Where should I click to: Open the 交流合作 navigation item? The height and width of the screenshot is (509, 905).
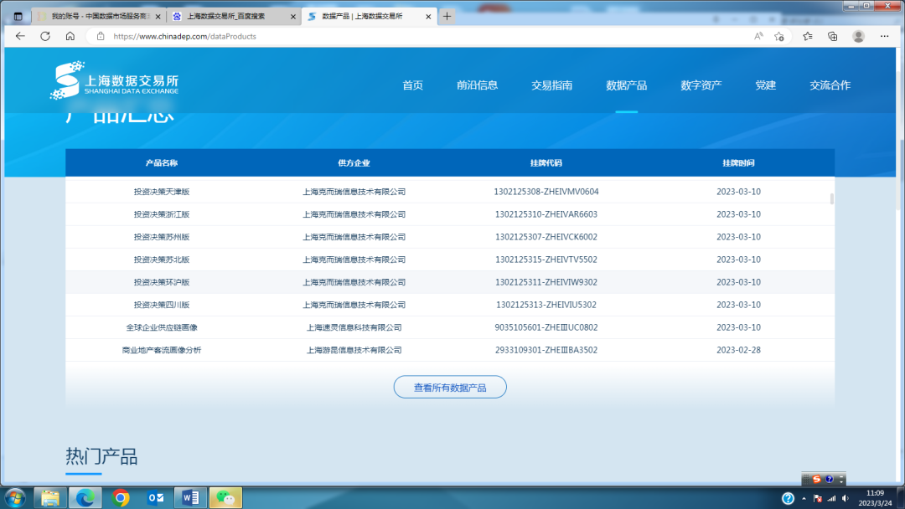830,85
